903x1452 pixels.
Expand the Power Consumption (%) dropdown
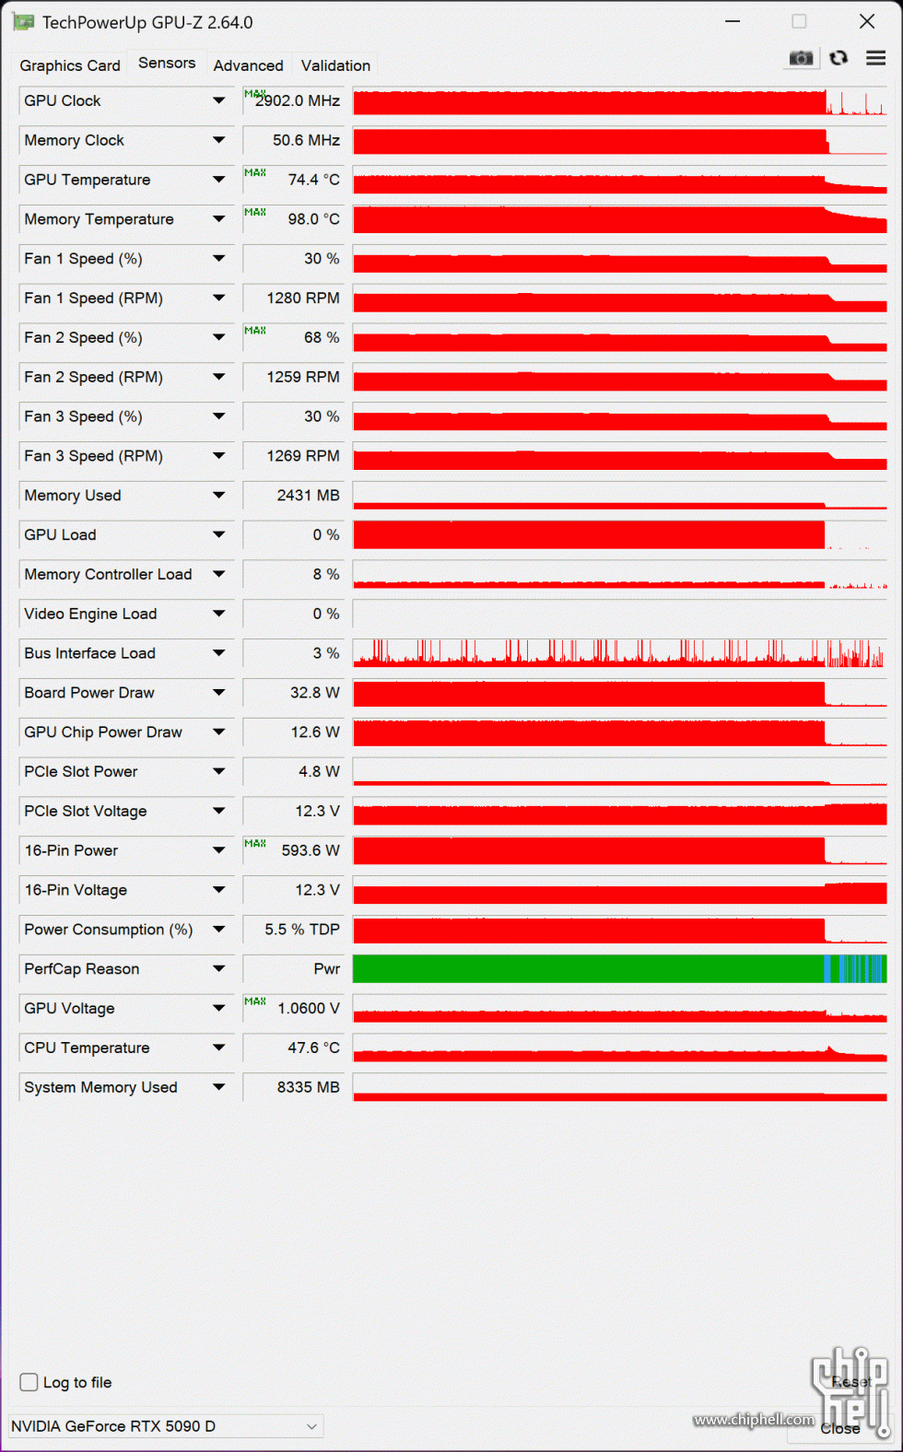[218, 930]
